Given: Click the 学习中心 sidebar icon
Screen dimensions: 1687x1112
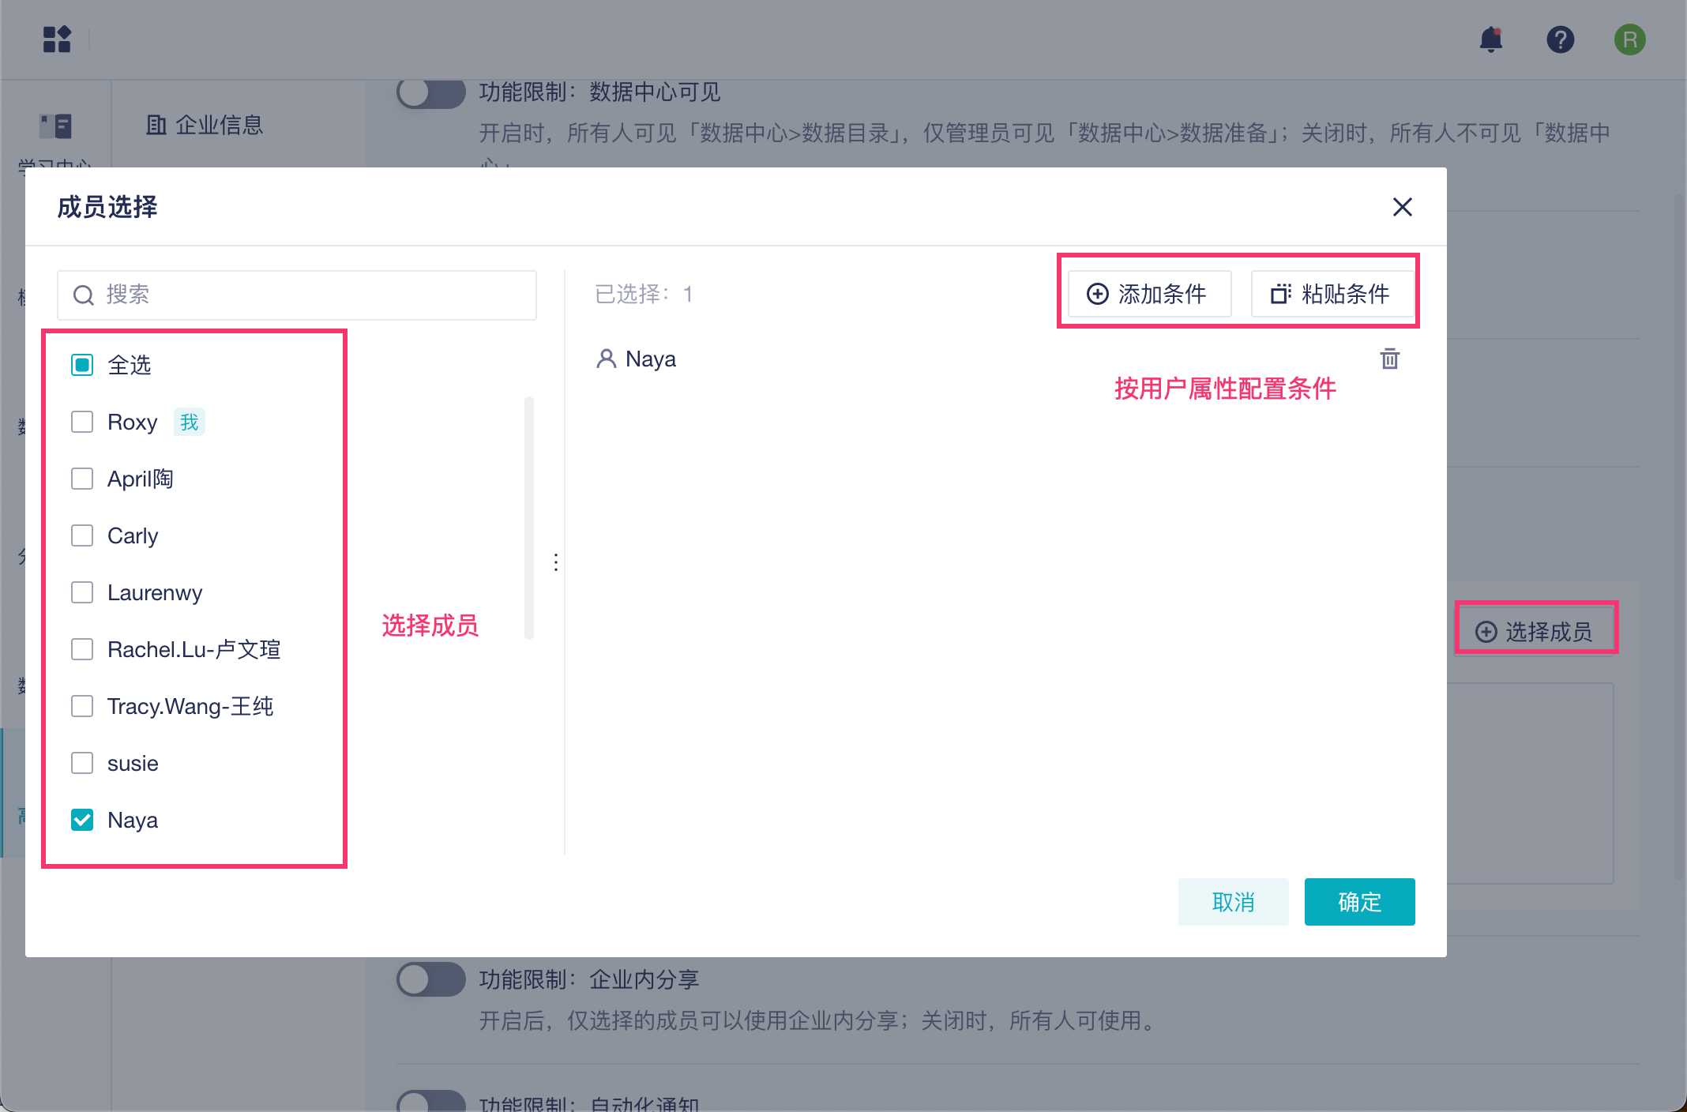Looking at the screenshot, I should tap(55, 126).
